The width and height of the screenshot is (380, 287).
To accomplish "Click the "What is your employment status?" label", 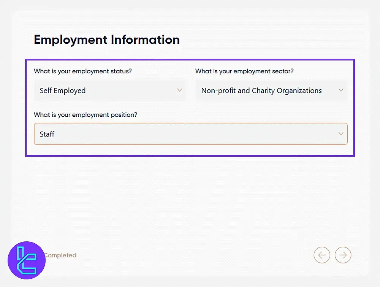I will click(x=83, y=71).
